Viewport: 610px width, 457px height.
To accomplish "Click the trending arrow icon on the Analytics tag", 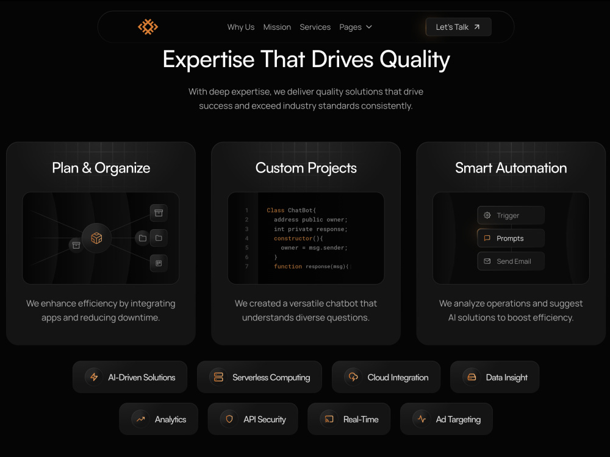I will [x=141, y=419].
